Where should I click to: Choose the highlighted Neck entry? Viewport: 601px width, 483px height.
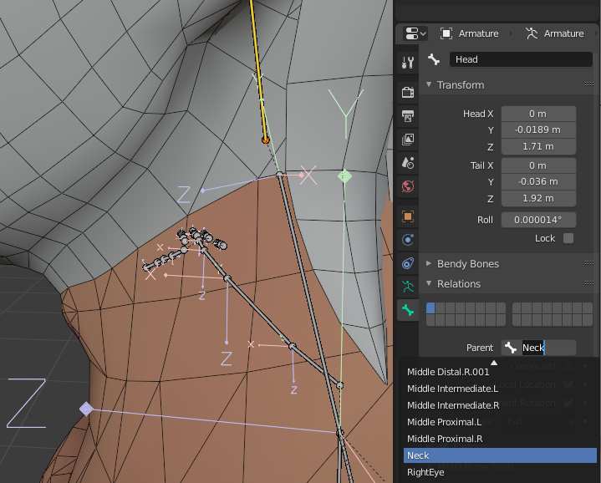click(500, 455)
